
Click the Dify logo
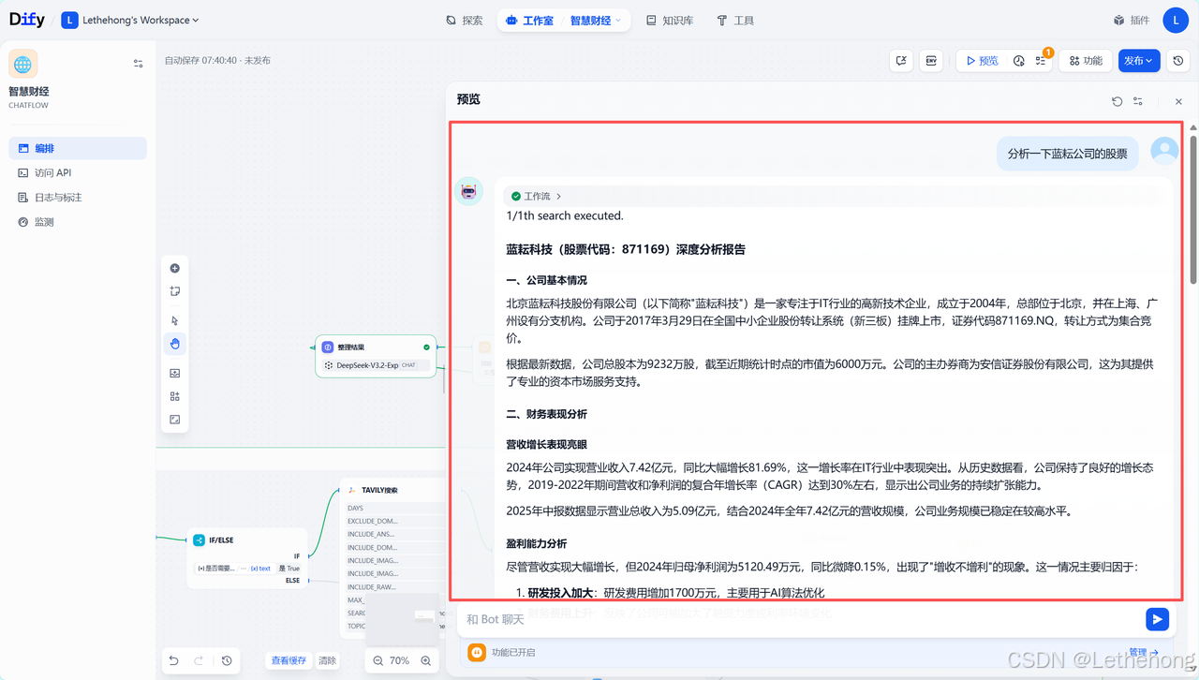[26, 20]
